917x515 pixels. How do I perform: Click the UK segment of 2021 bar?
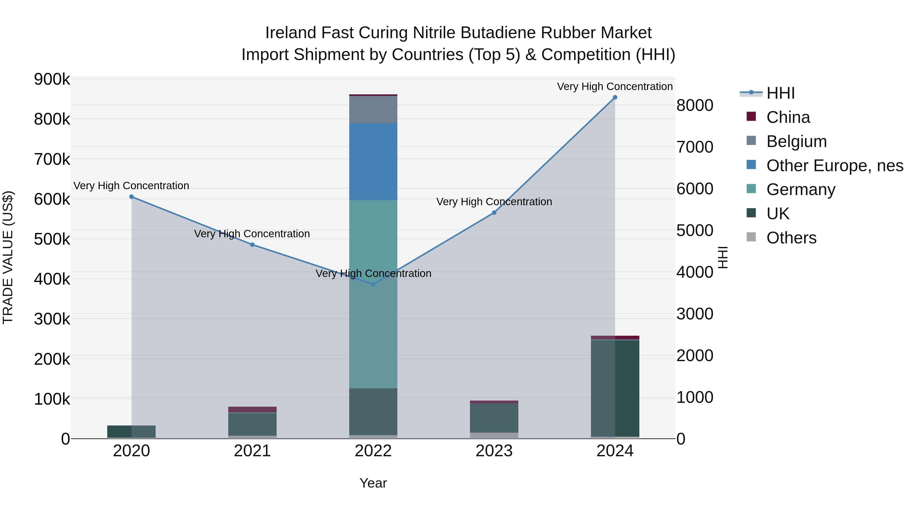(252, 424)
